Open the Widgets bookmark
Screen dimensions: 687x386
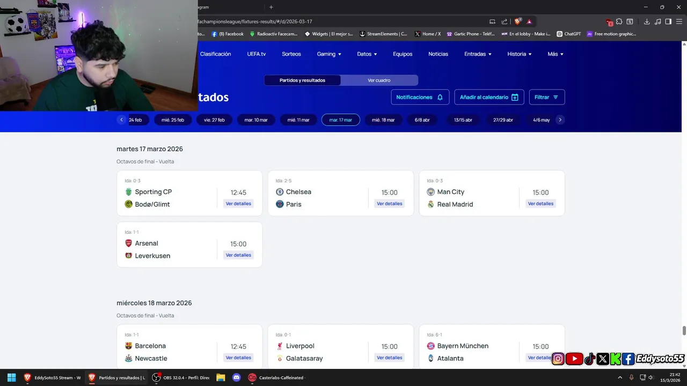pos(328,34)
